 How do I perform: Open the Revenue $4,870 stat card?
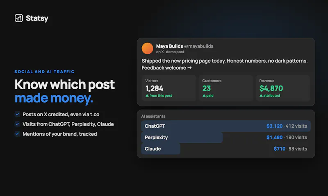click(283, 88)
